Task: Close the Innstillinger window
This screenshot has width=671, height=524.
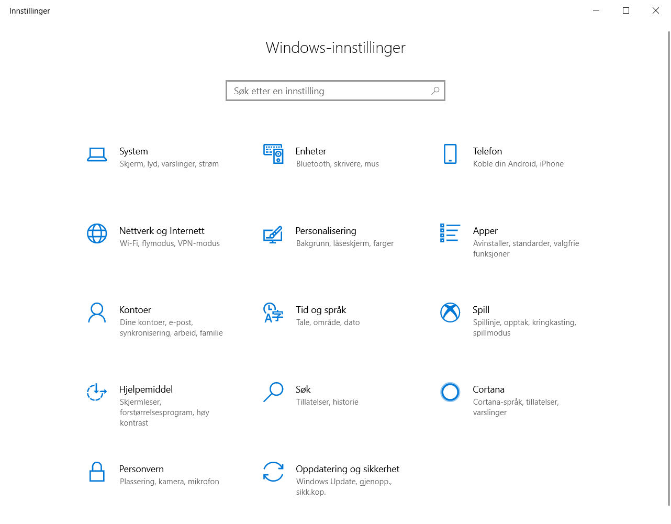Action: coord(656,10)
